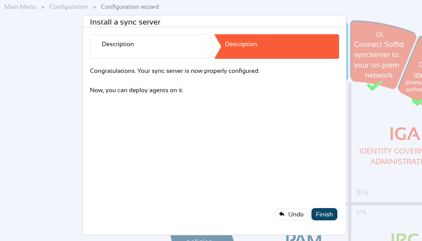Screen dimensions: 422x241
Task: Click the 1/4 progress label
Action: pos(361,212)
